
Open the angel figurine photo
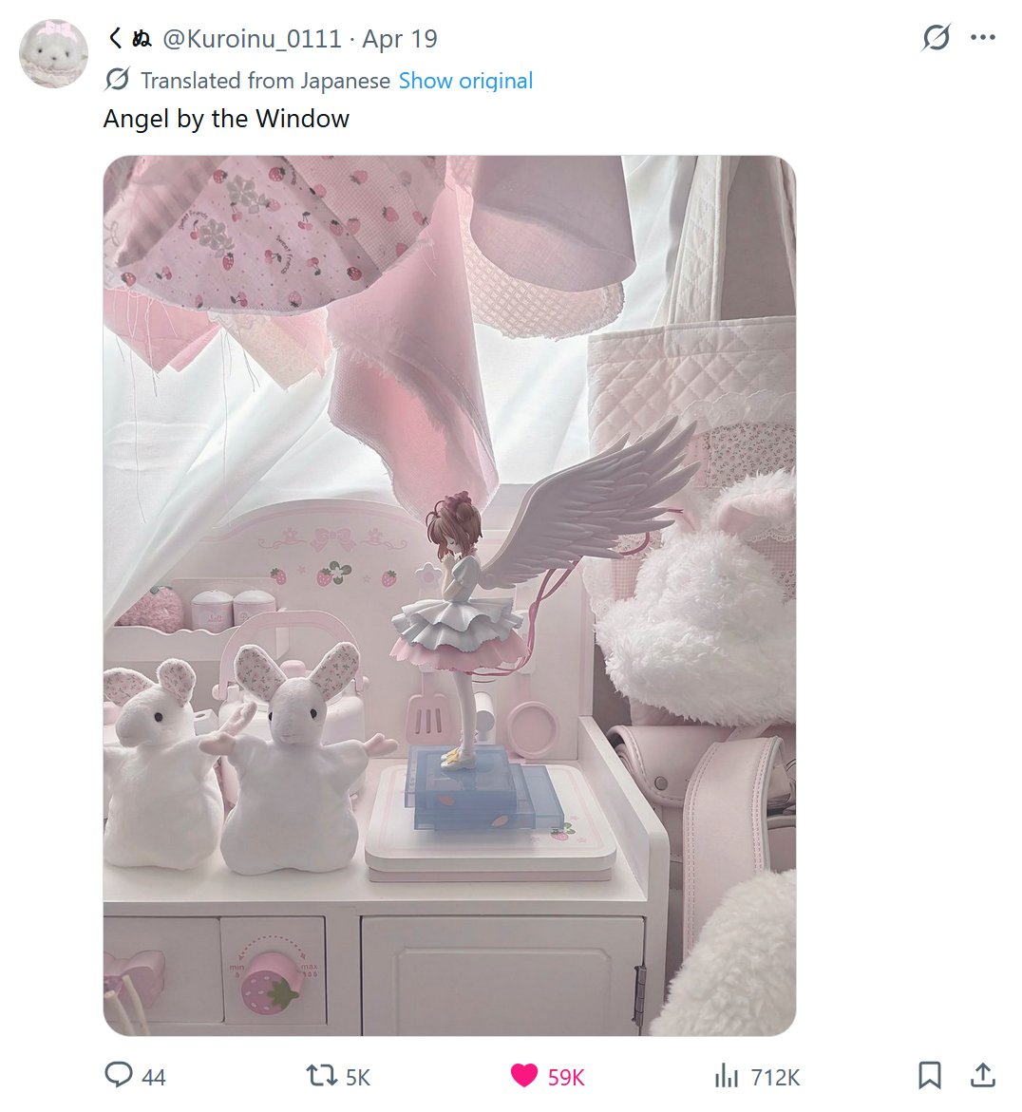coord(449,595)
